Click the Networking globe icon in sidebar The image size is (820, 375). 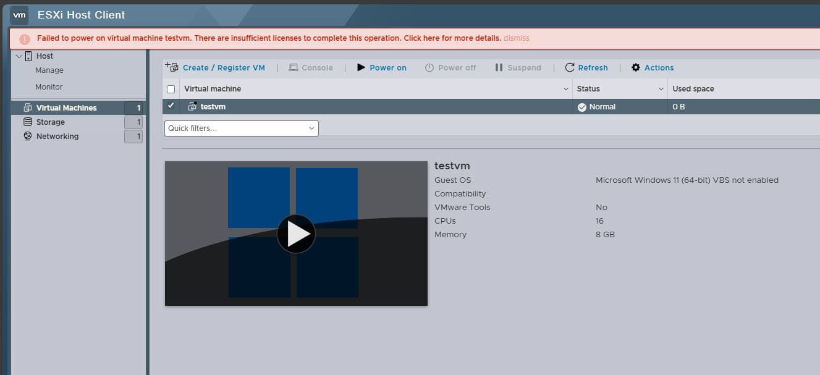click(x=27, y=136)
